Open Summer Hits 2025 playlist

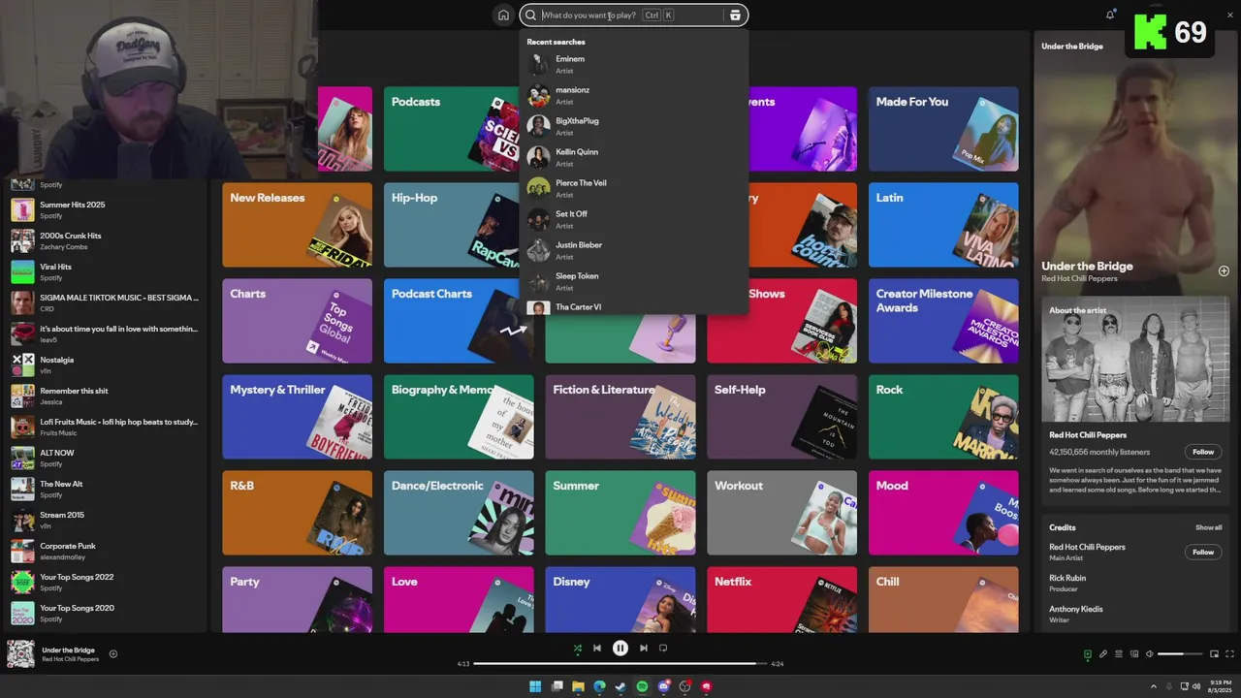click(105, 209)
